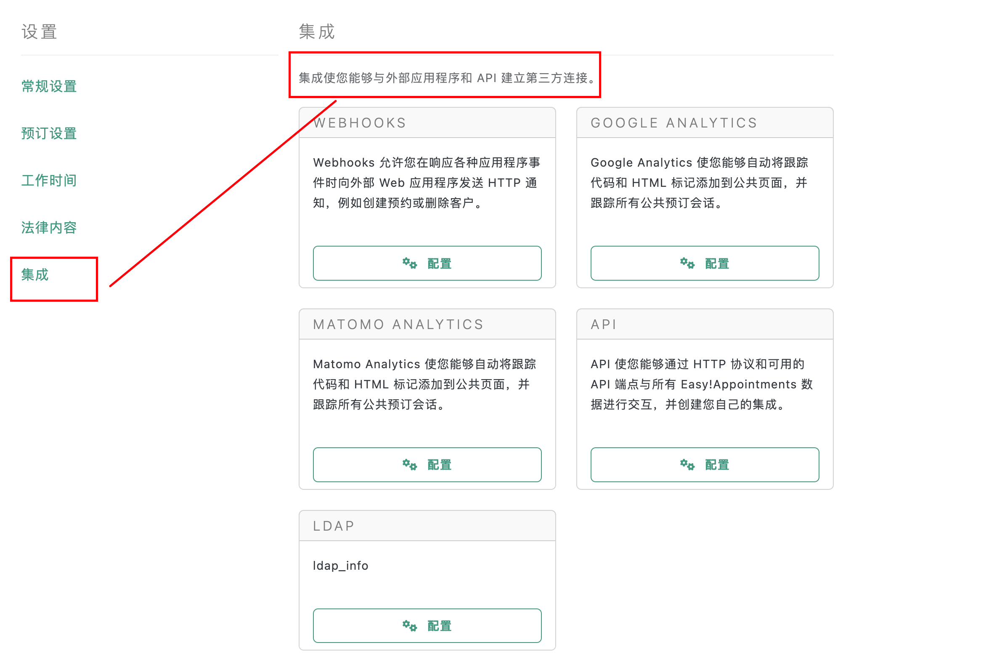Click the API card header
Screen dimensions: 981x664
coord(705,324)
